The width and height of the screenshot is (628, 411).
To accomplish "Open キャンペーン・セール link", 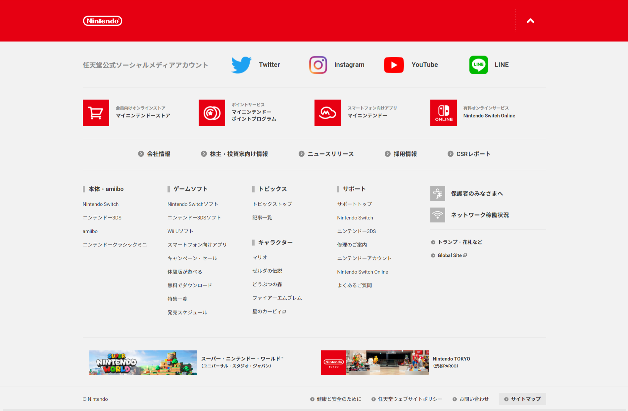I will 192,258.
